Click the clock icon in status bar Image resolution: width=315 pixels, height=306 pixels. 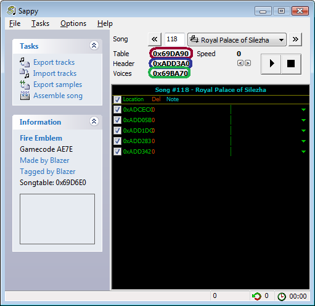[282, 297]
